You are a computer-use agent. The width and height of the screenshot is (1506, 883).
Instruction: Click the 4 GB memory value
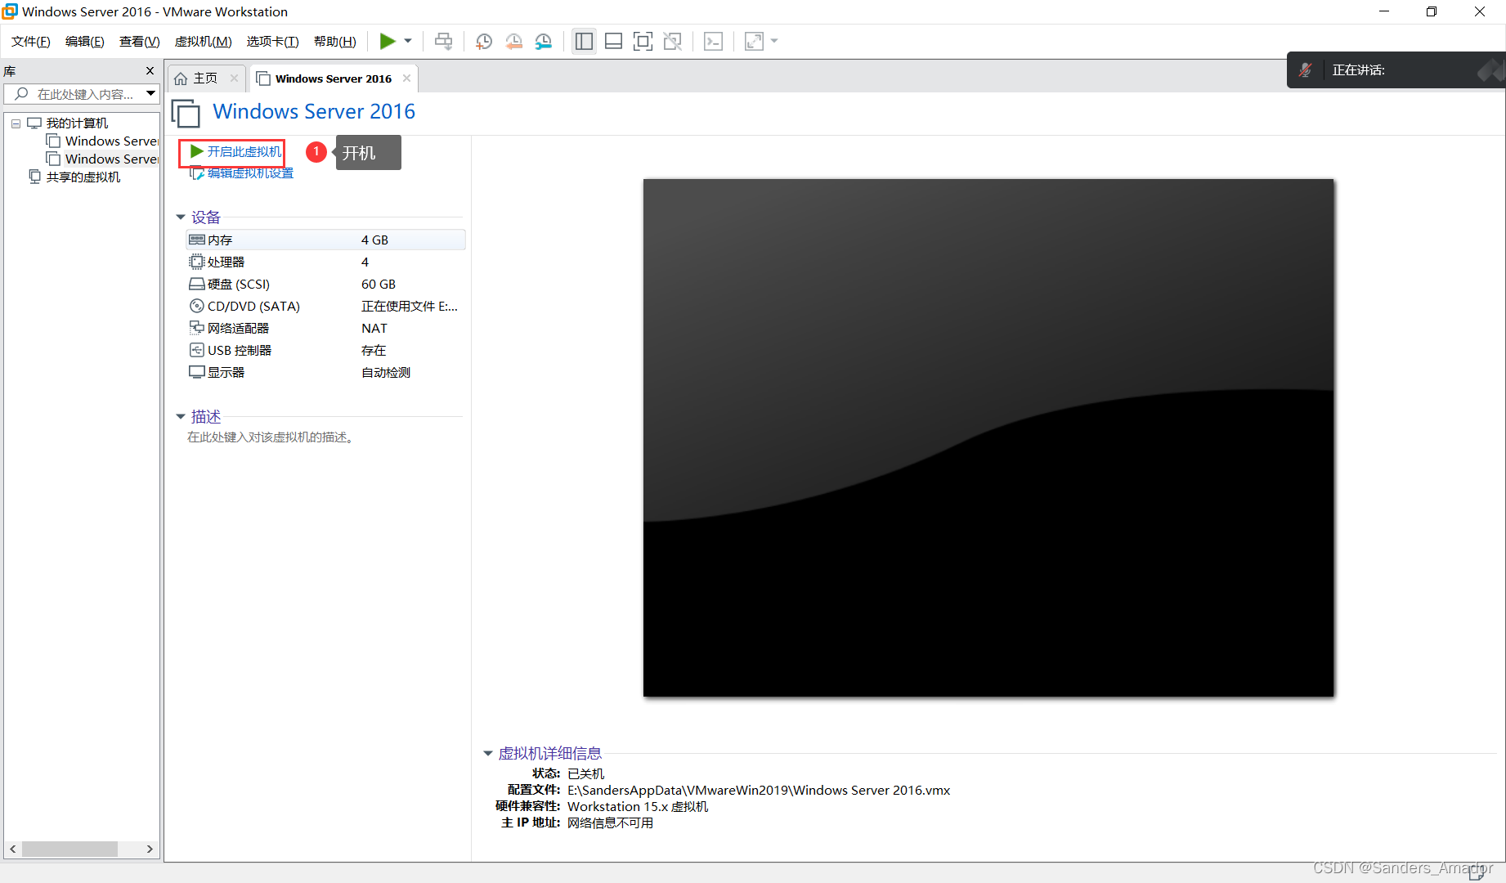(375, 240)
